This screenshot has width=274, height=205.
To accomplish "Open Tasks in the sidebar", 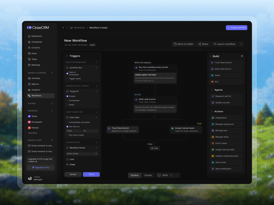I will click(33, 59).
